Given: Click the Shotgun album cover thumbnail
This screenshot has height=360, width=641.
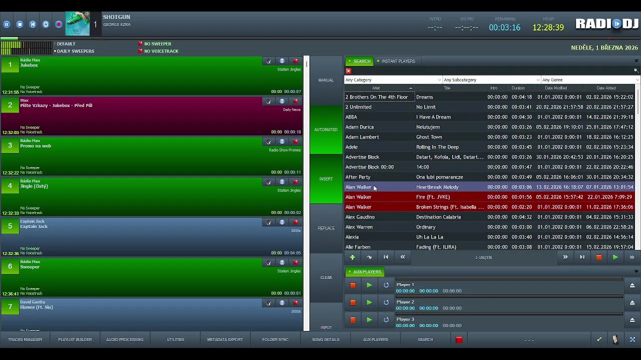Looking at the screenshot, I should pos(78,23).
